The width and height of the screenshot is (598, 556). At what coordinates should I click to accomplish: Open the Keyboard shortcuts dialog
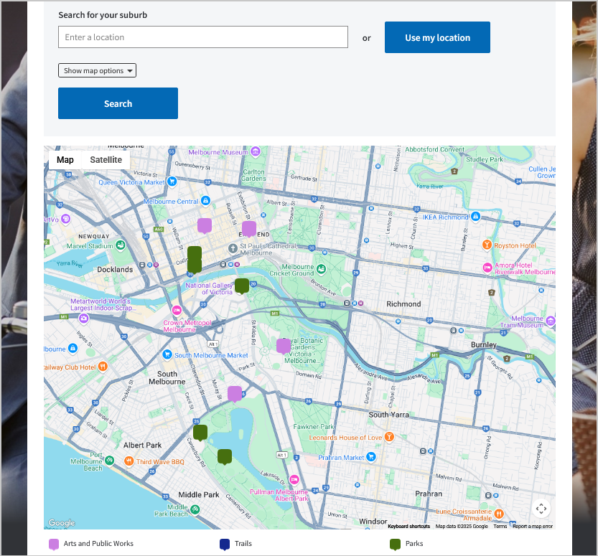[x=408, y=526]
